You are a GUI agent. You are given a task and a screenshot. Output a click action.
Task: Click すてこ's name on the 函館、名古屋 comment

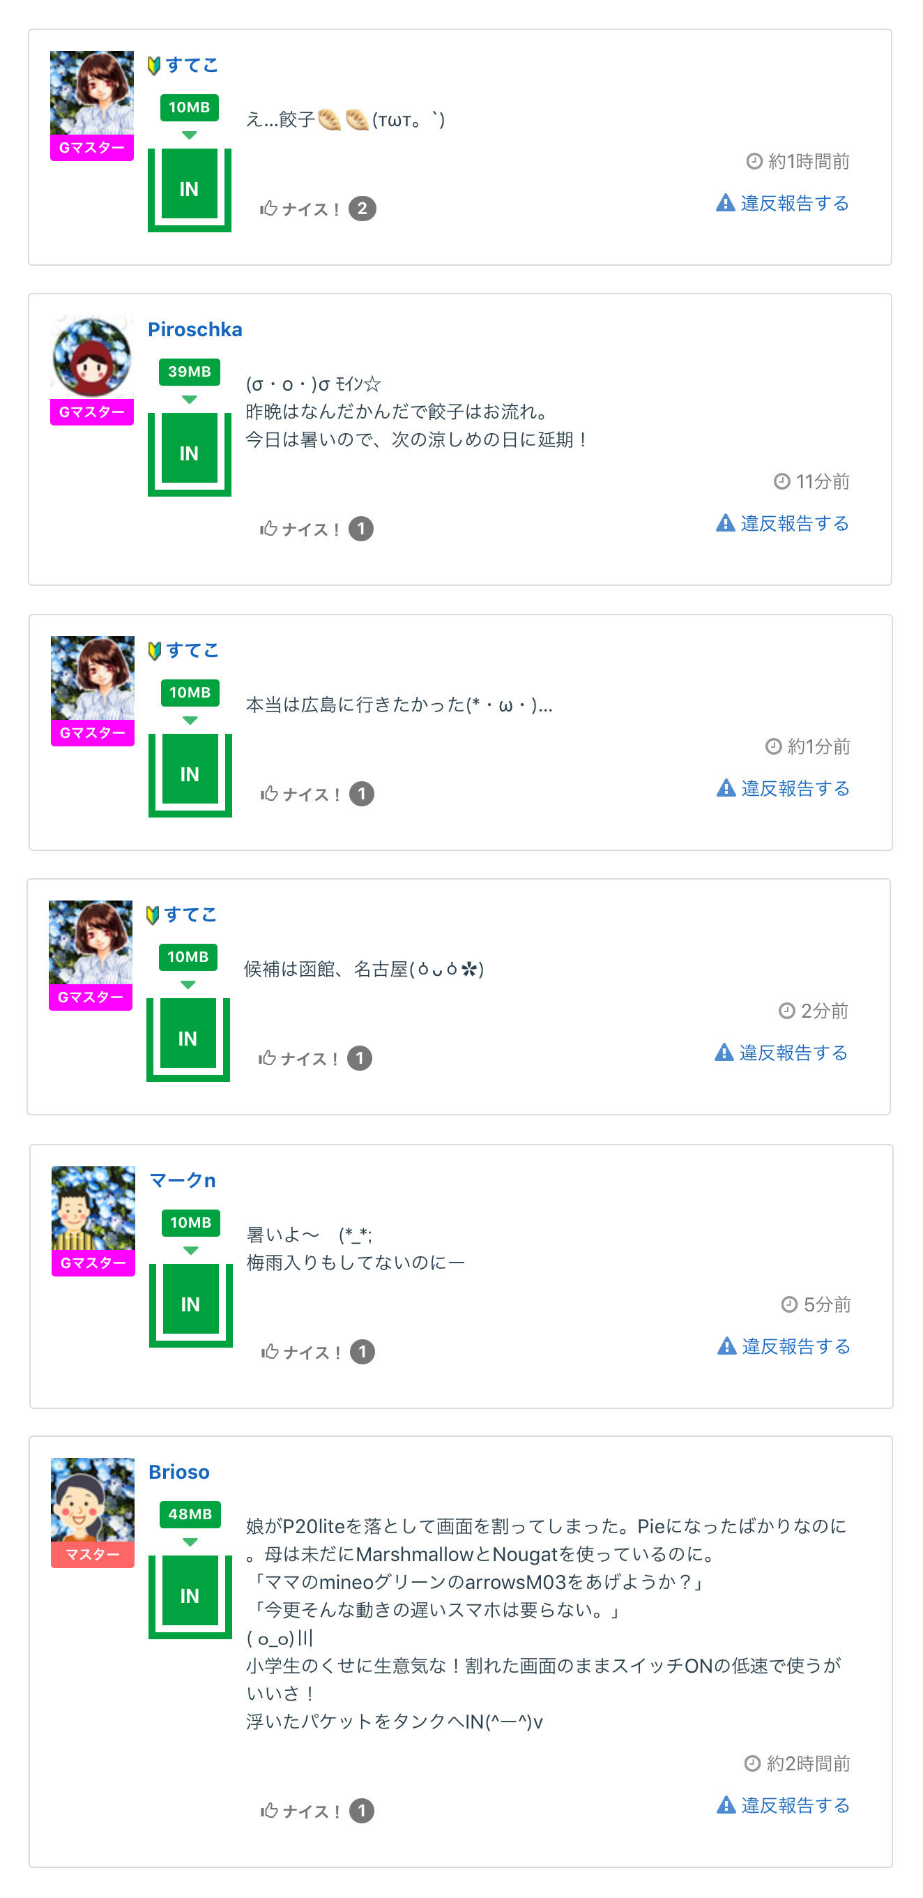[x=190, y=914]
